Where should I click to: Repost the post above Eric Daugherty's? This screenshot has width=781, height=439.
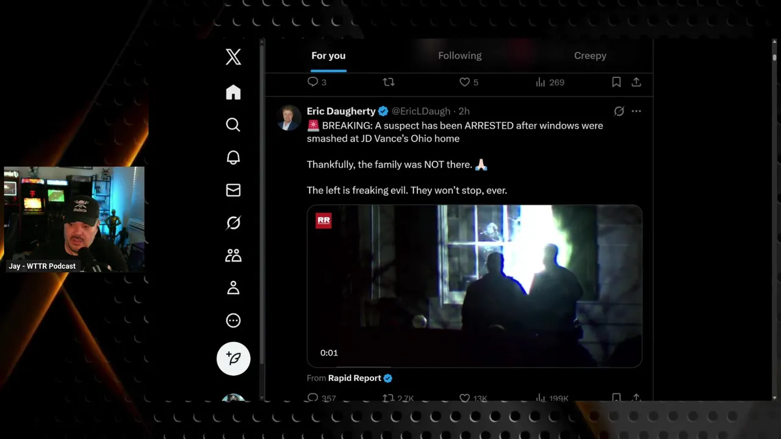[389, 82]
